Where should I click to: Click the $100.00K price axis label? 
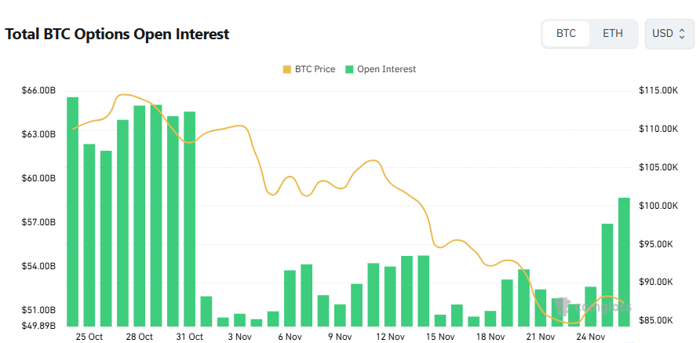[658, 206]
